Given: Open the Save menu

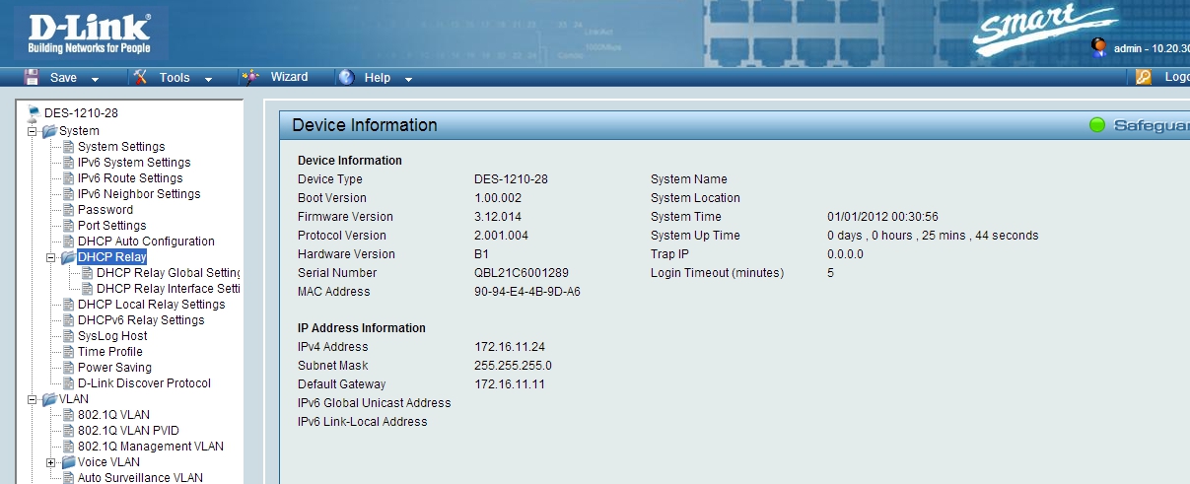Looking at the screenshot, I should point(62,77).
